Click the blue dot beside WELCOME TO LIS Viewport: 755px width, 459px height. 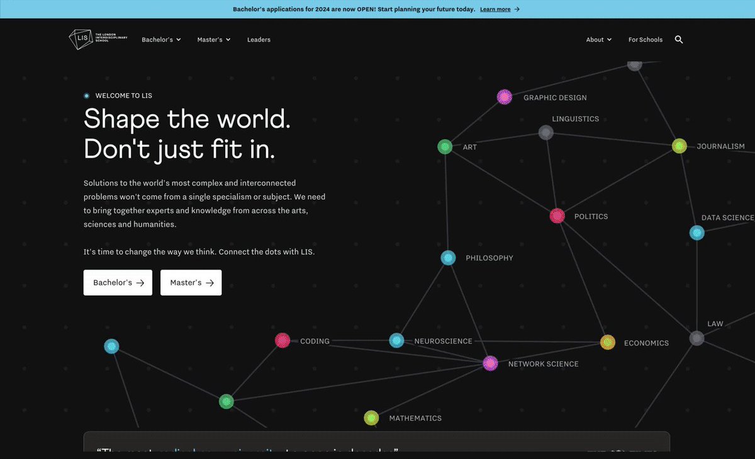87,96
